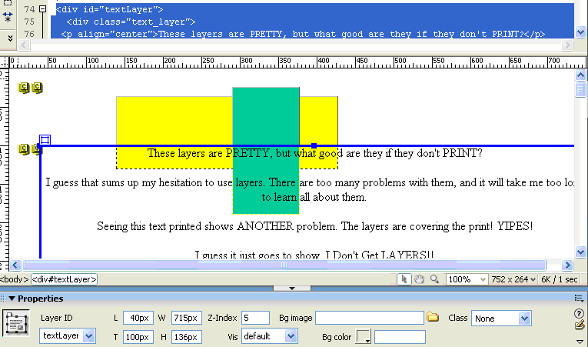Activate the Select arrow tool
This screenshot has height=347, width=588.
404,279
